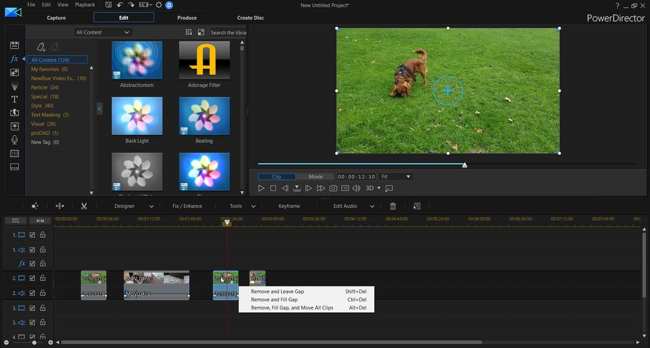Select the Media Room icon at top left
This screenshot has width=650, height=348.
point(14,45)
